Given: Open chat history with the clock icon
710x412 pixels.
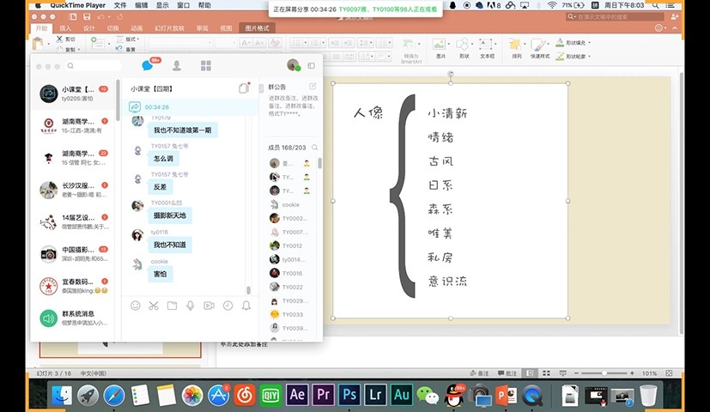Looking at the screenshot, I should [228, 306].
